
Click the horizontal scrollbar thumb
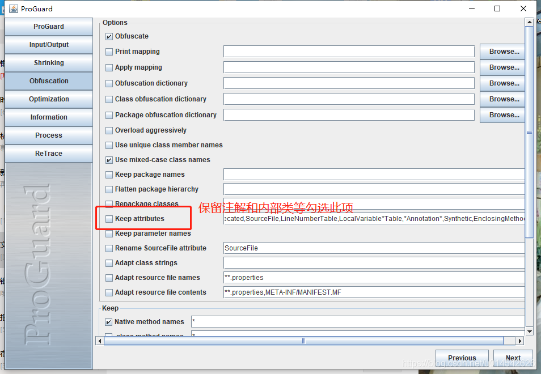tap(303, 341)
